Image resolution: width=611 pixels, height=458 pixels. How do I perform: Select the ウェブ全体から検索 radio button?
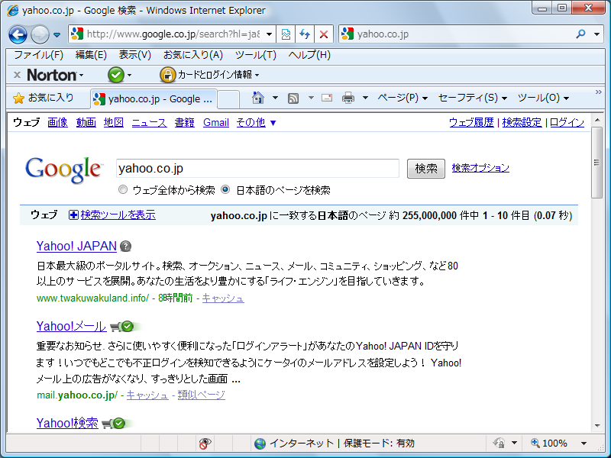[x=123, y=189]
